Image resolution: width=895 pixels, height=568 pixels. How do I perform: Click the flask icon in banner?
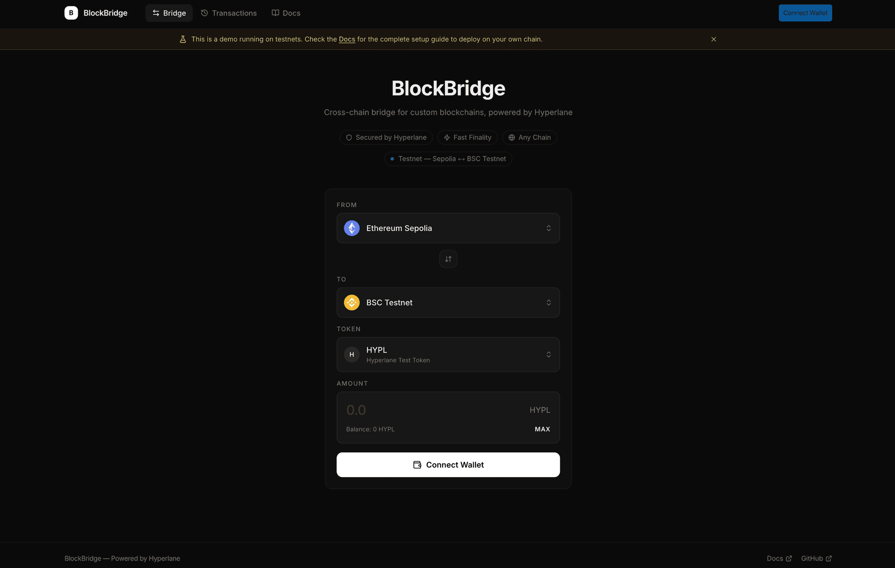183,39
